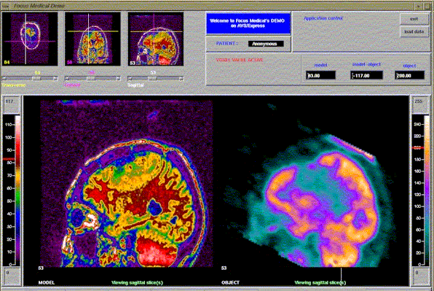This screenshot has width=434, height=291.
Task: Click right arrow of Transverse slice scrollbar
Action: (55, 79)
